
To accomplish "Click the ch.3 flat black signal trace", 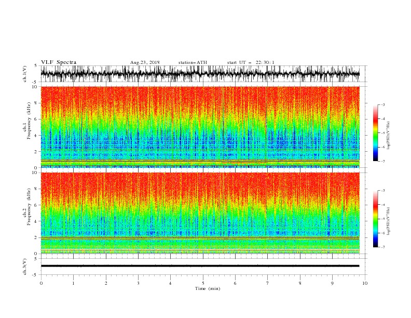I will [x=200, y=266].
